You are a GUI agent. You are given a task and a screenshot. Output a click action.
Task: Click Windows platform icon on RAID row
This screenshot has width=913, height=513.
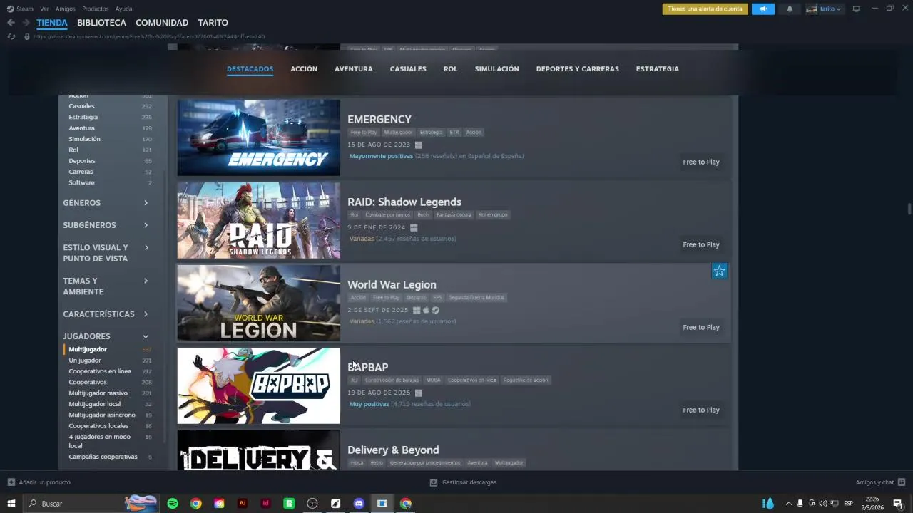[414, 227]
